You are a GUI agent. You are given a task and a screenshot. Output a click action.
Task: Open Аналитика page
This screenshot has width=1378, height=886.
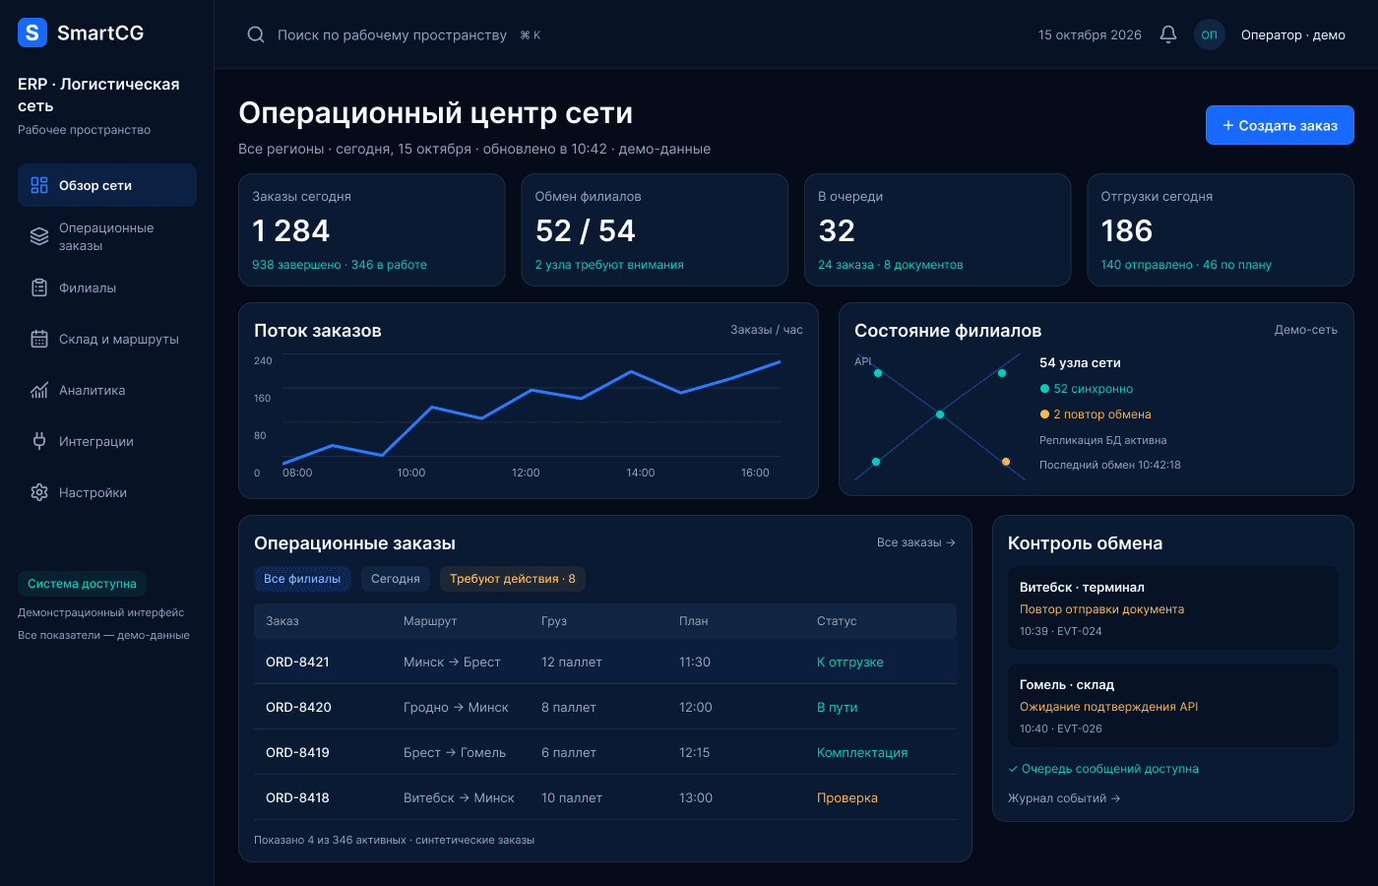click(107, 390)
